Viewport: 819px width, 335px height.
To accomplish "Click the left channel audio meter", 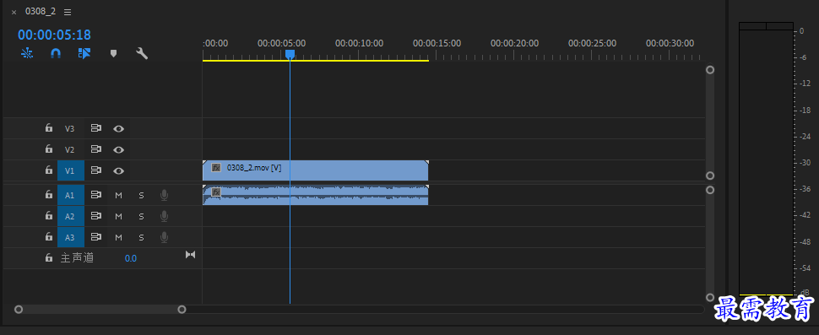I will point(752,163).
